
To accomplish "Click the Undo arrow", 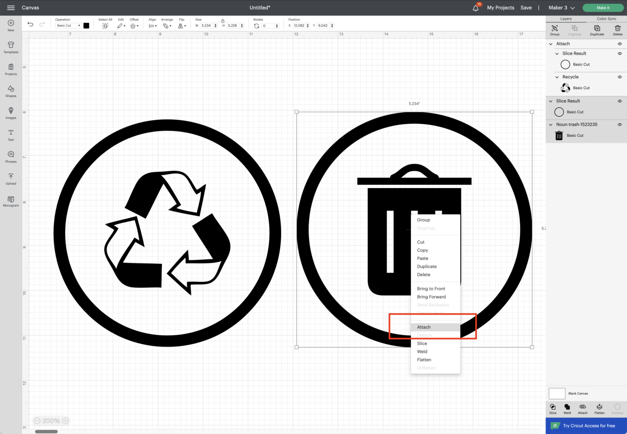I will pyautogui.click(x=30, y=24).
